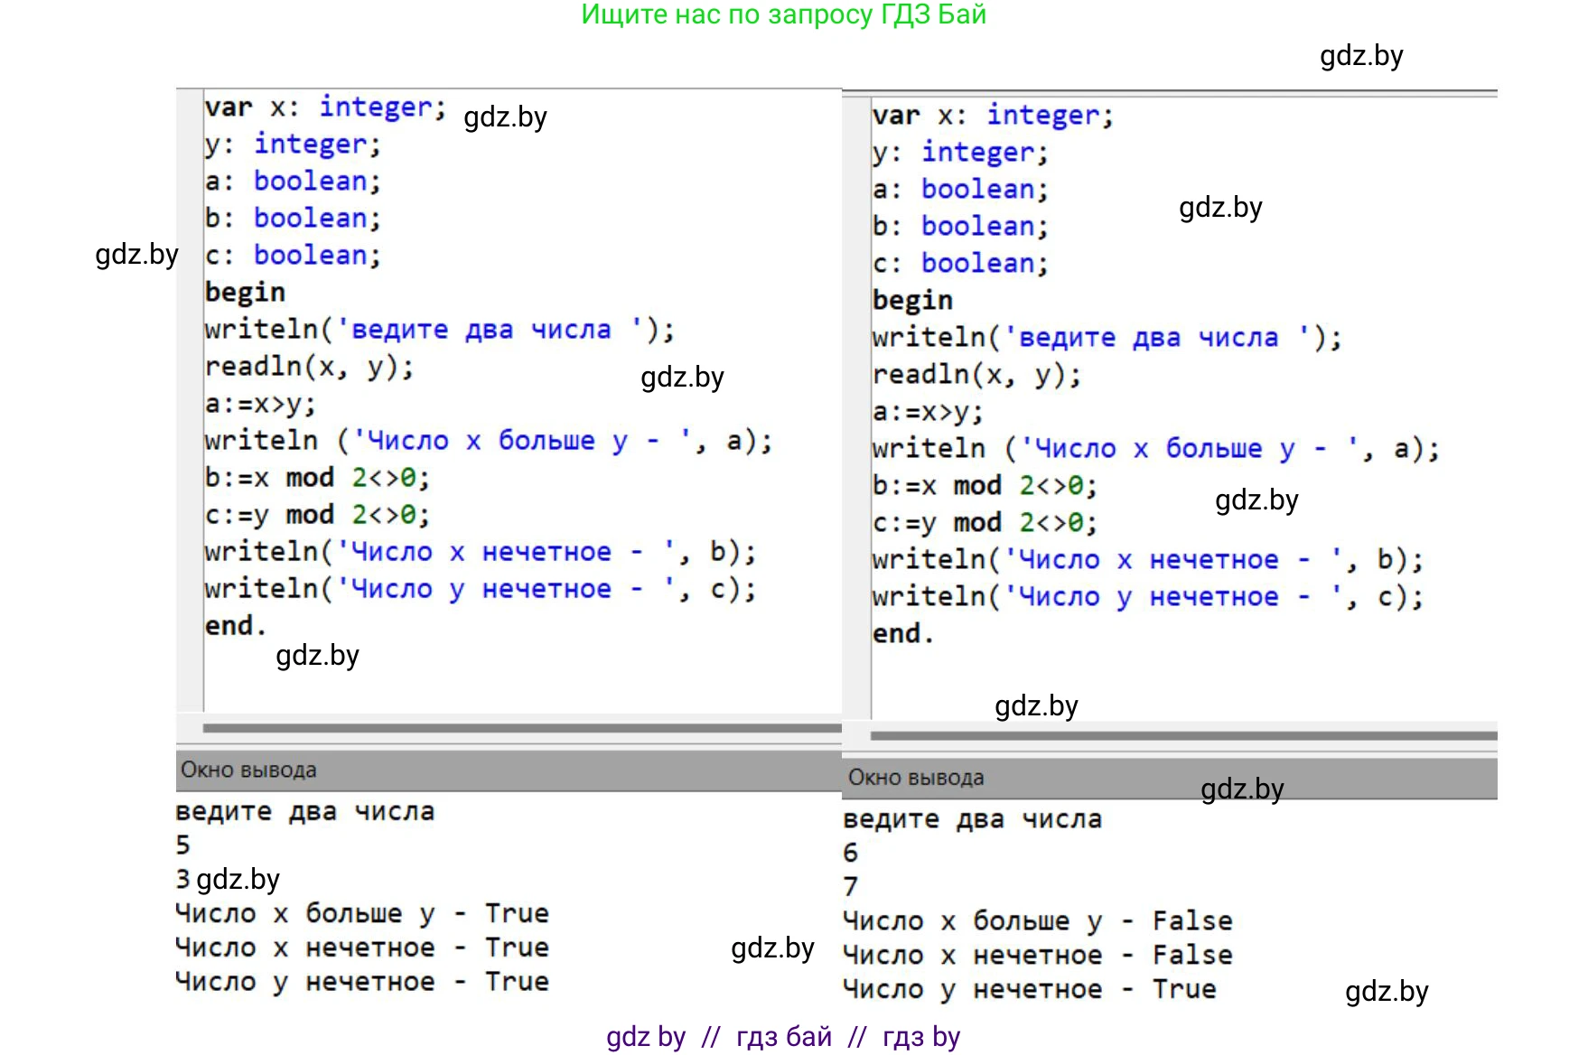Click 'c: boolean;' declaration in right editor
The width and height of the screenshot is (1569, 1055).
[x=959, y=264]
